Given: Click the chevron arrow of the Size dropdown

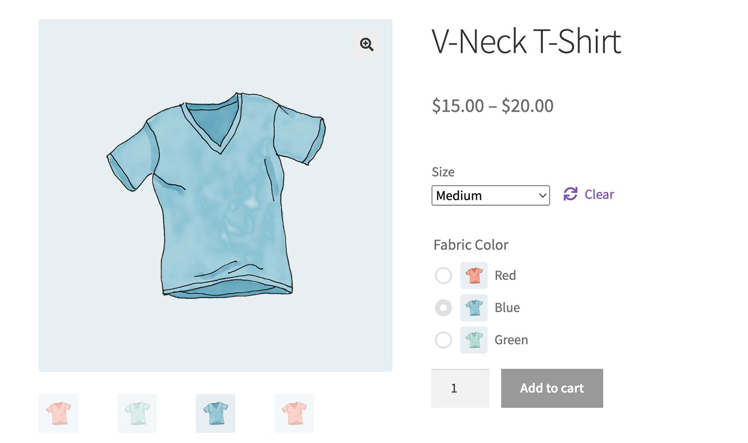Looking at the screenshot, I should click(542, 195).
